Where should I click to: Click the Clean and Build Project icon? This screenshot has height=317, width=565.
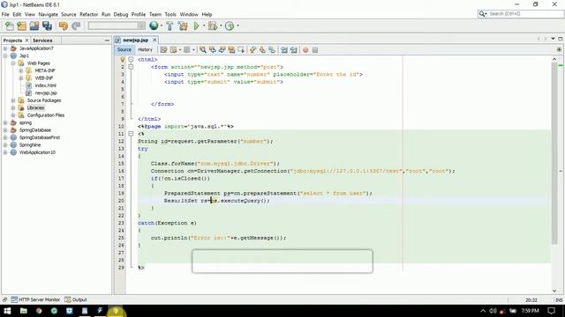(x=183, y=26)
